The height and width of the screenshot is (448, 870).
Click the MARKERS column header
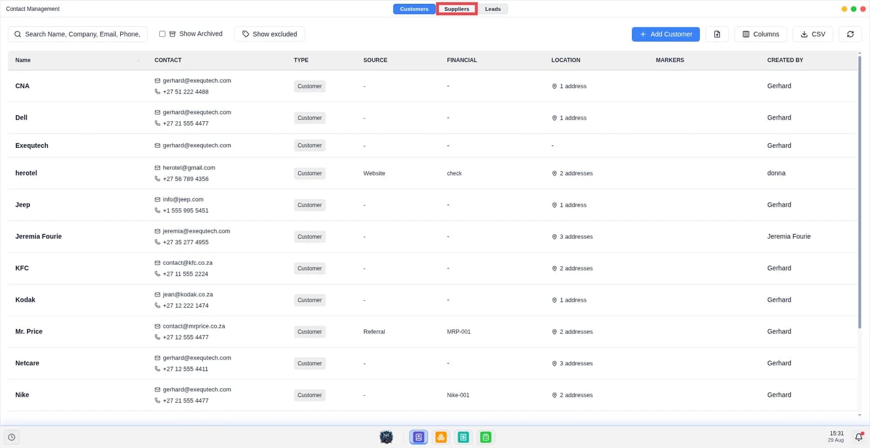tap(670, 60)
